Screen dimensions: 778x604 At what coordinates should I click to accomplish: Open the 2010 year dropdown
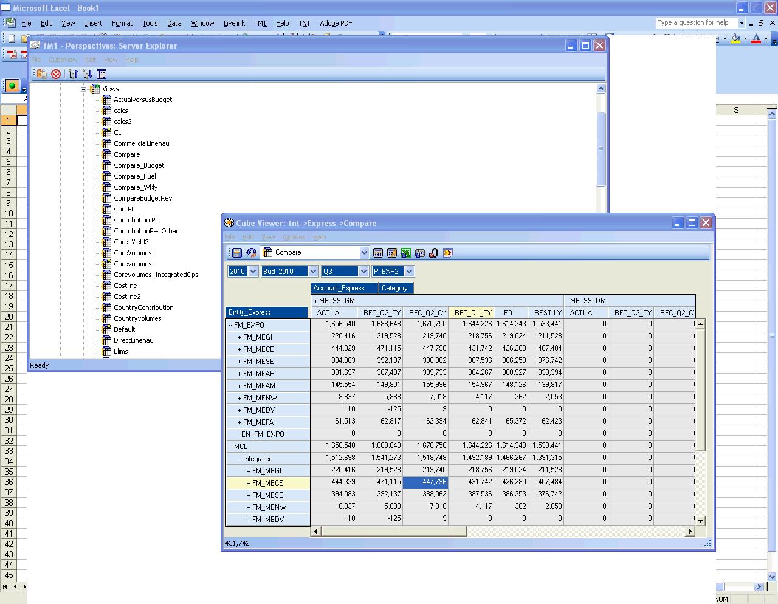point(253,272)
